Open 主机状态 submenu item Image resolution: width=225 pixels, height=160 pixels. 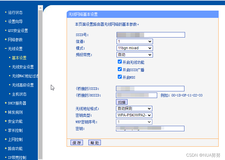tap(19, 94)
